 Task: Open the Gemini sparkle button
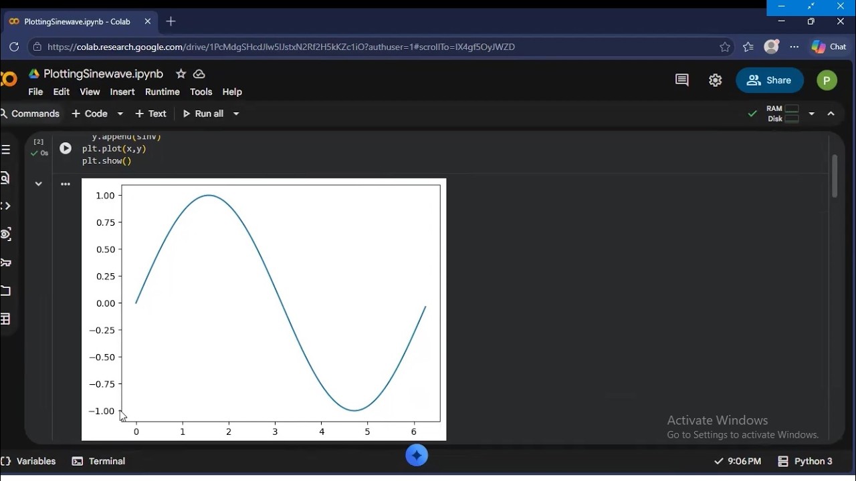pyautogui.click(x=417, y=456)
